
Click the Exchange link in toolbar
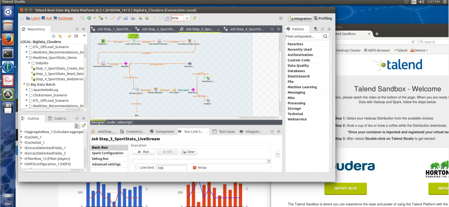pos(65,18)
